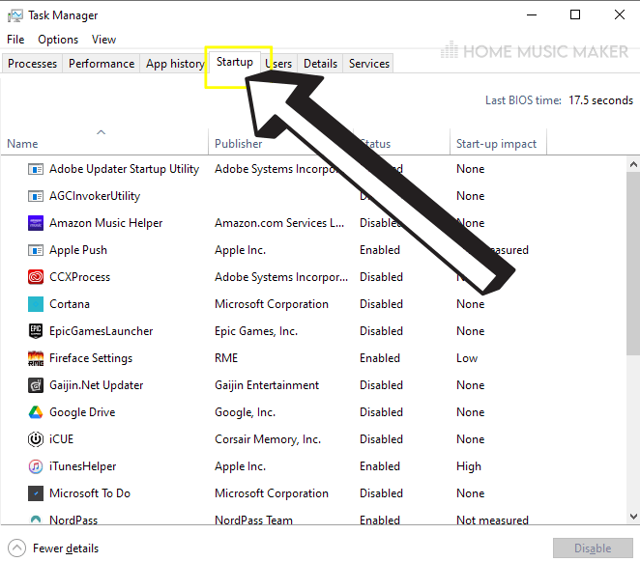Select the Apple Push entry

coord(313,250)
